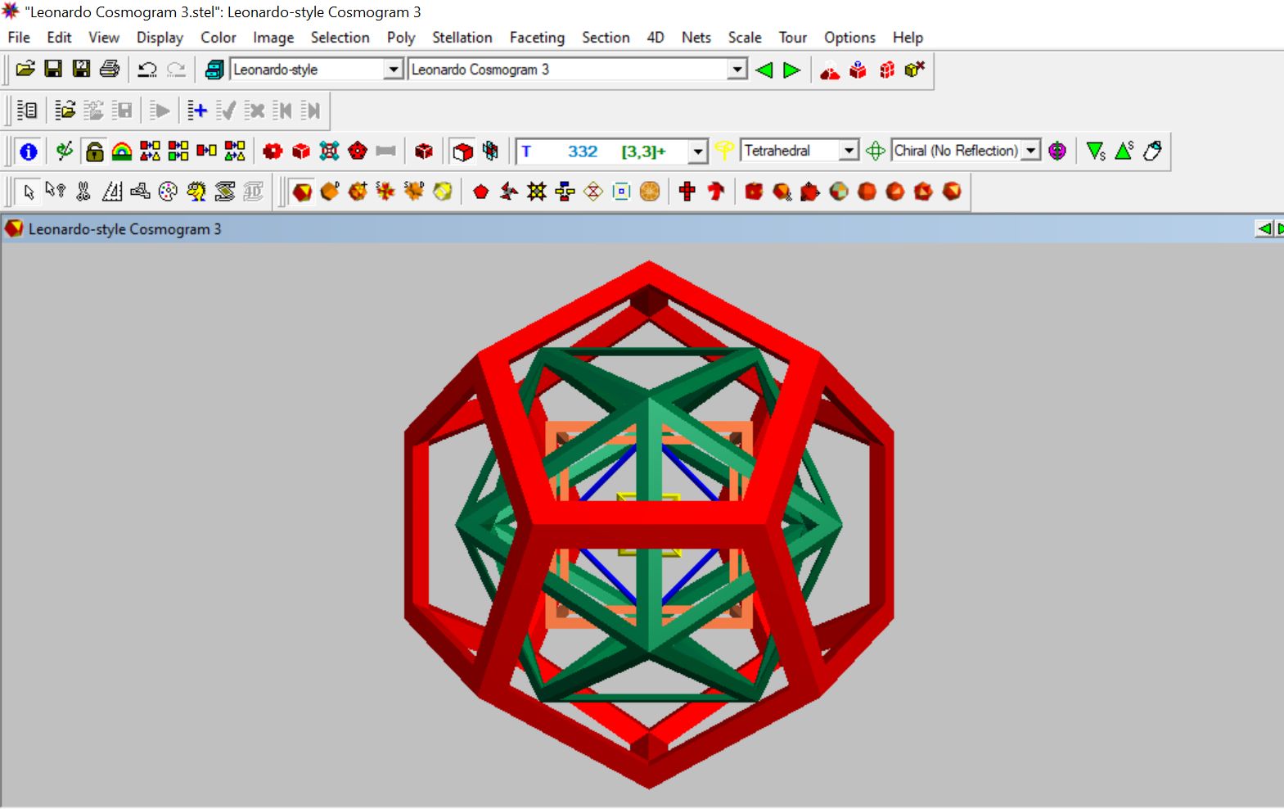Click the crossed-nodes vertex figure icon
The image size is (1284, 809).
click(x=329, y=151)
